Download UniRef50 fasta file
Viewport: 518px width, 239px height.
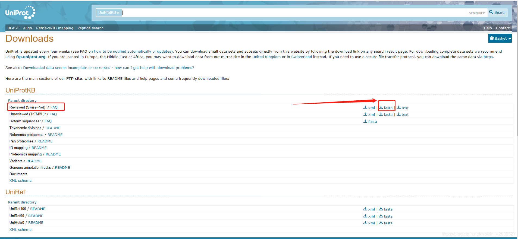pyautogui.click(x=386, y=223)
